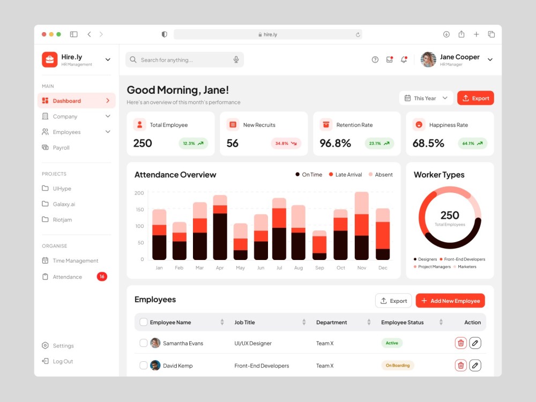Open the Hire.ly workspace switcher chevron
Image resolution: width=536 pixels, height=402 pixels.
click(108, 59)
